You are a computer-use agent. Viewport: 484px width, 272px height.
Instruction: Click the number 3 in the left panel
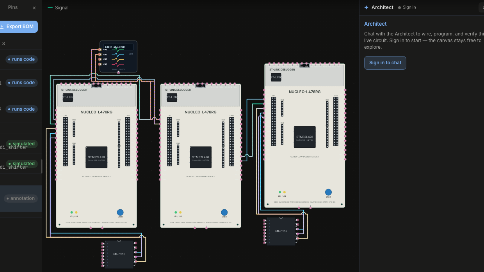[x=4, y=44]
